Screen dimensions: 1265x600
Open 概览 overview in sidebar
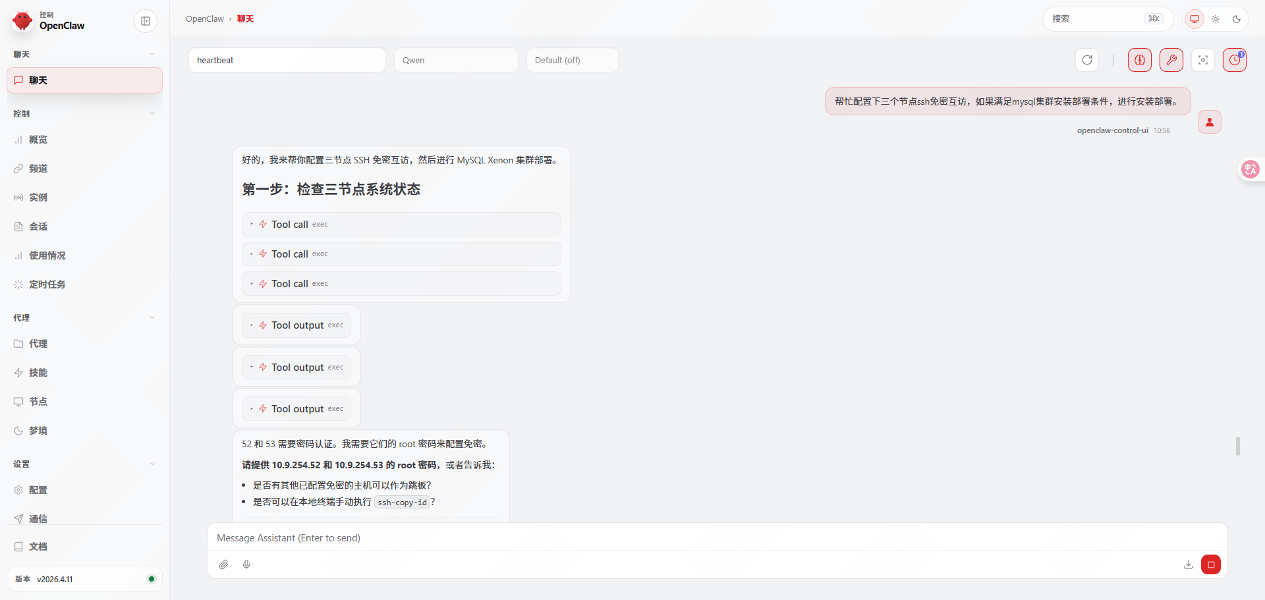pyautogui.click(x=84, y=140)
